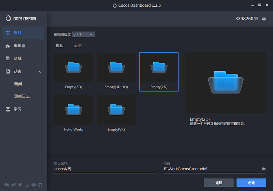Select the Empty(3D) template
Screen dimensions: 273x191
tap(74, 72)
